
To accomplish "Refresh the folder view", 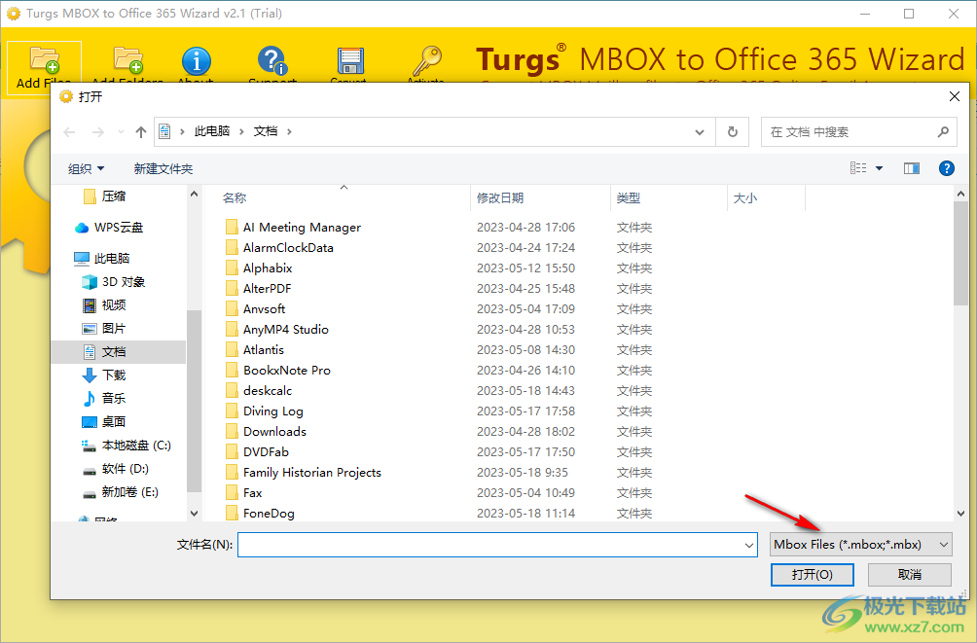I will tap(733, 132).
